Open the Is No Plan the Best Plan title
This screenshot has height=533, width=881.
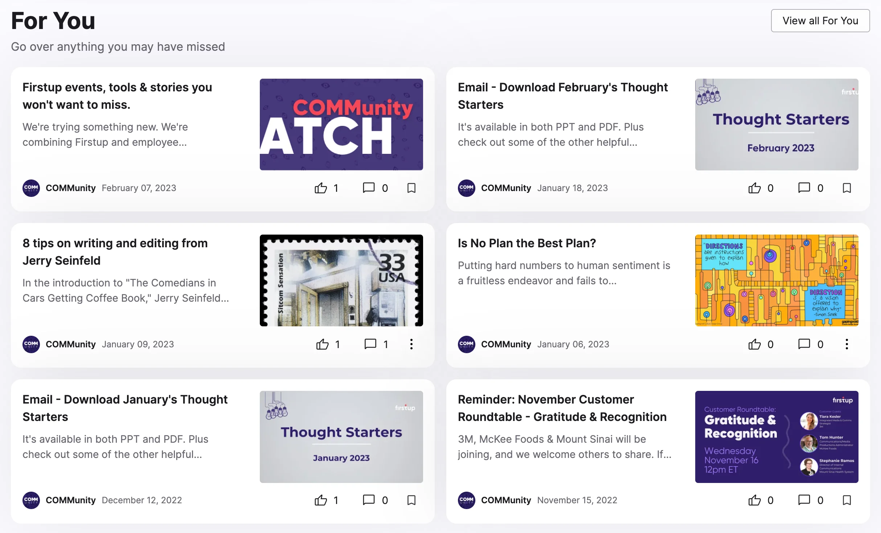tap(526, 243)
